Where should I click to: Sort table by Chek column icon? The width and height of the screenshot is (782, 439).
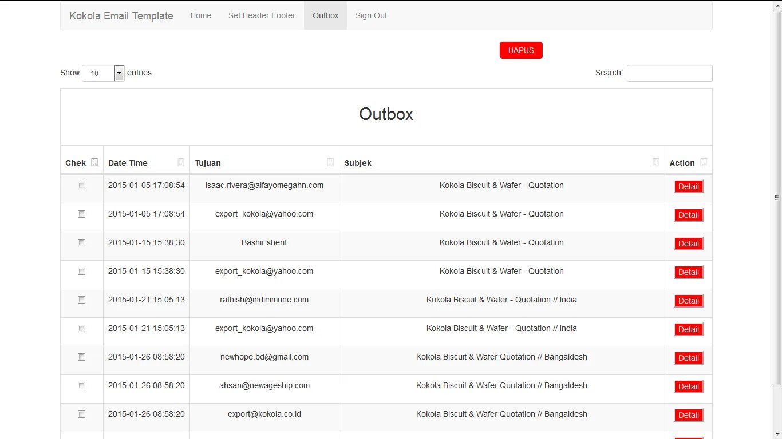click(94, 162)
